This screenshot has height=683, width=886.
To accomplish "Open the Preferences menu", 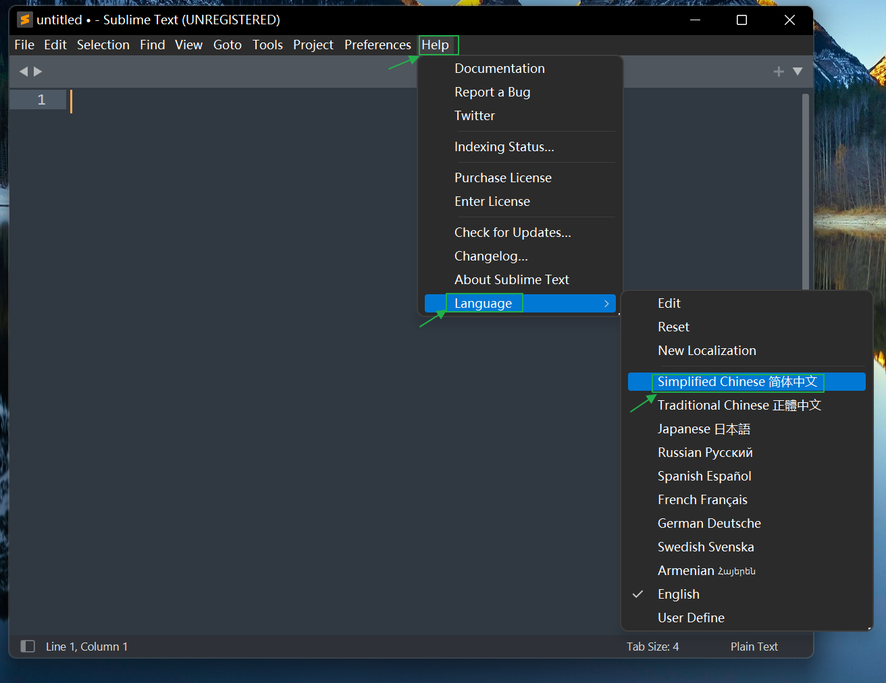I will click(x=377, y=45).
